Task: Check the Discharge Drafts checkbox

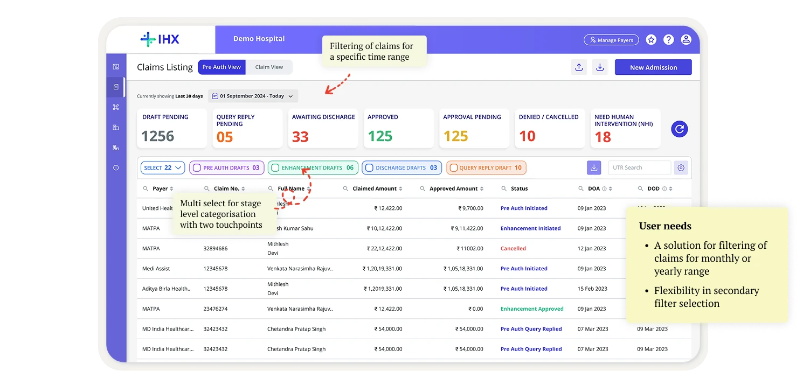Action: pyautogui.click(x=369, y=167)
